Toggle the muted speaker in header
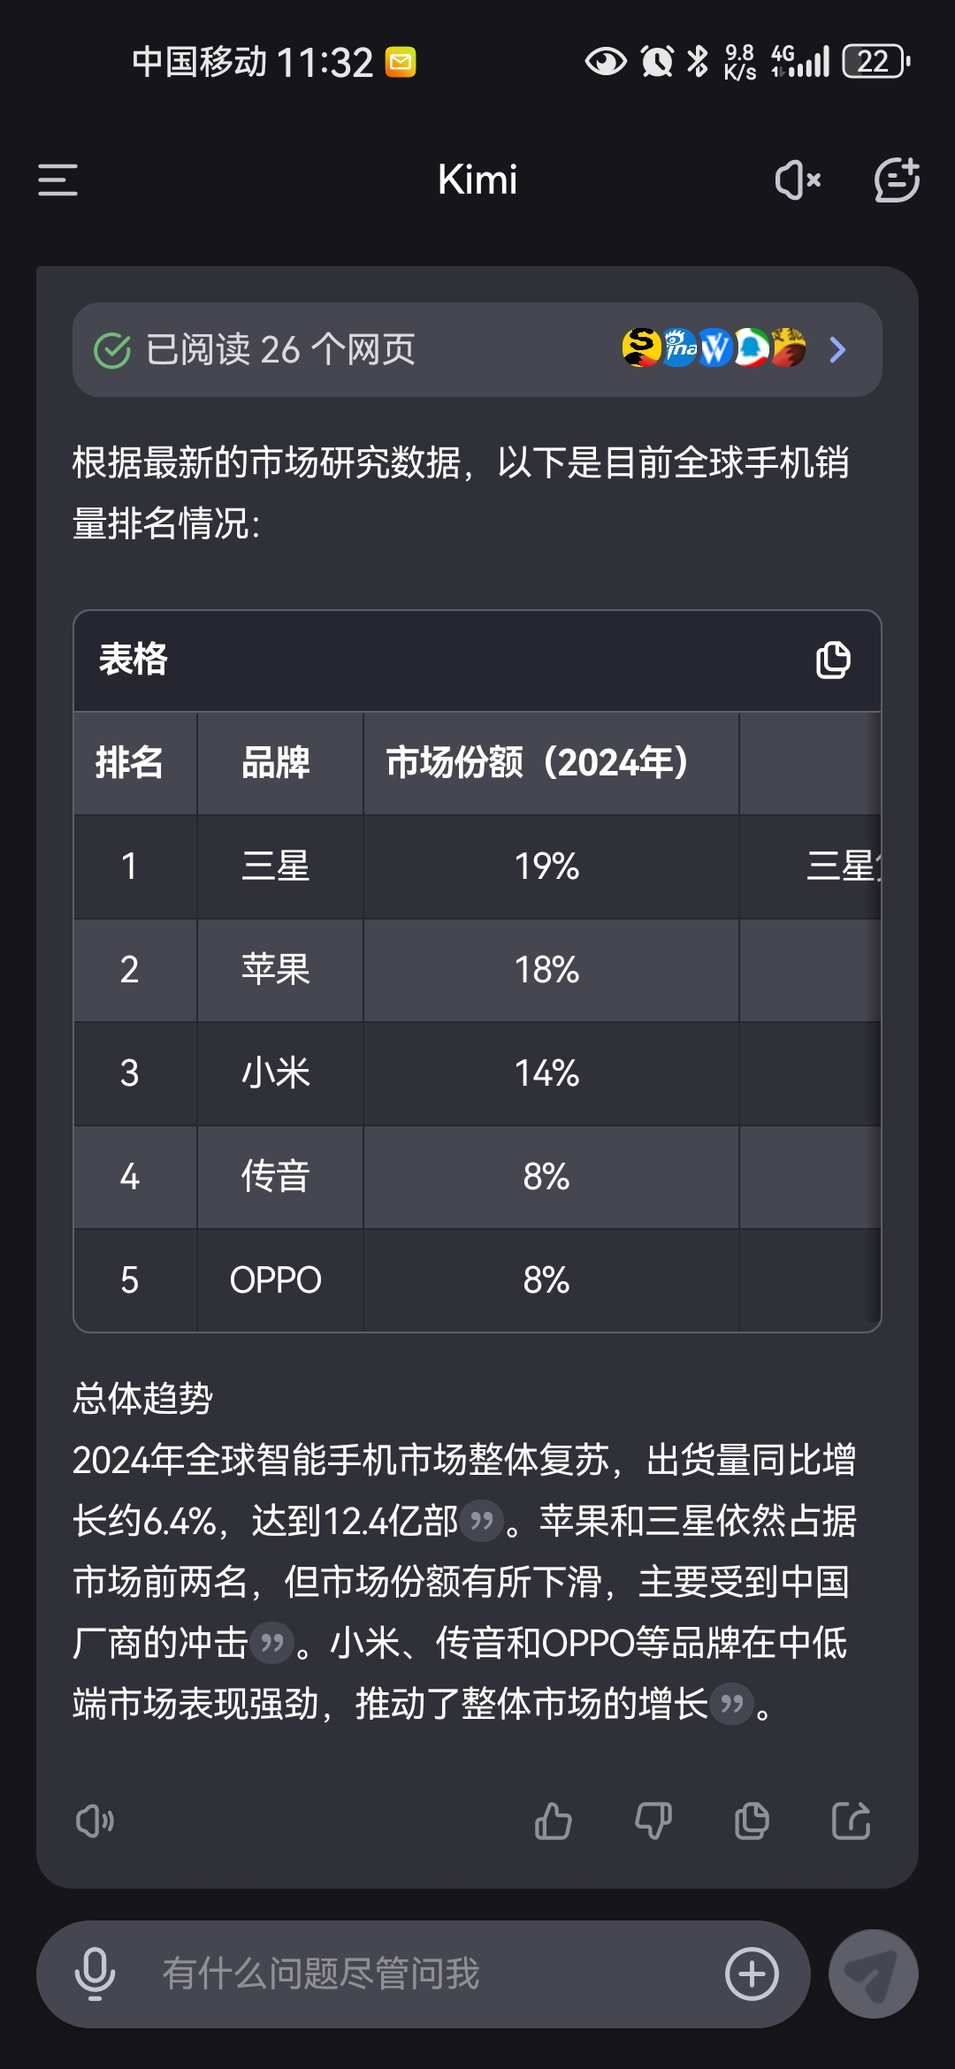 coord(798,179)
